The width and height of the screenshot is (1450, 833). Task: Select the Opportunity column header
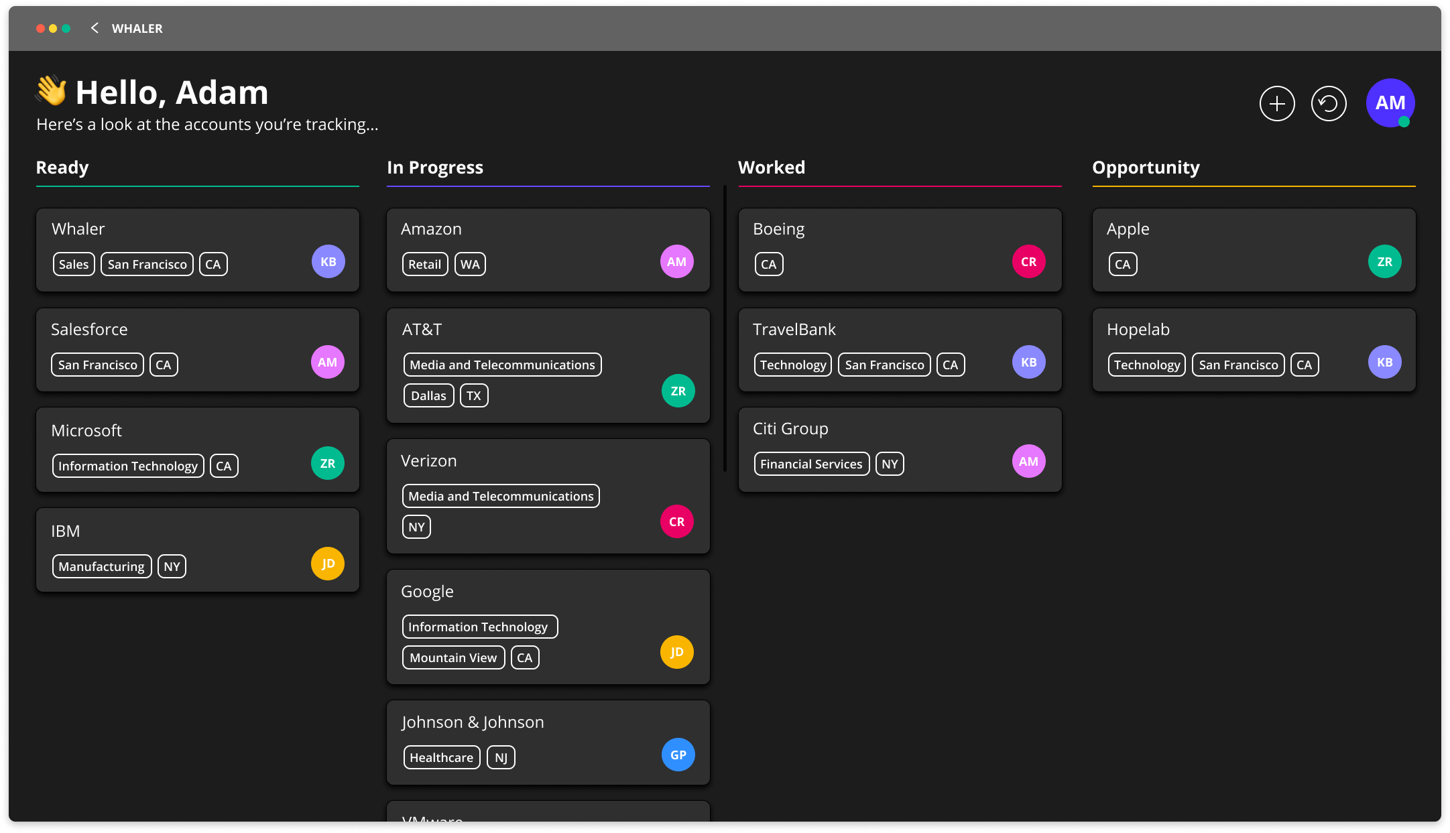click(x=1146, y=168)
